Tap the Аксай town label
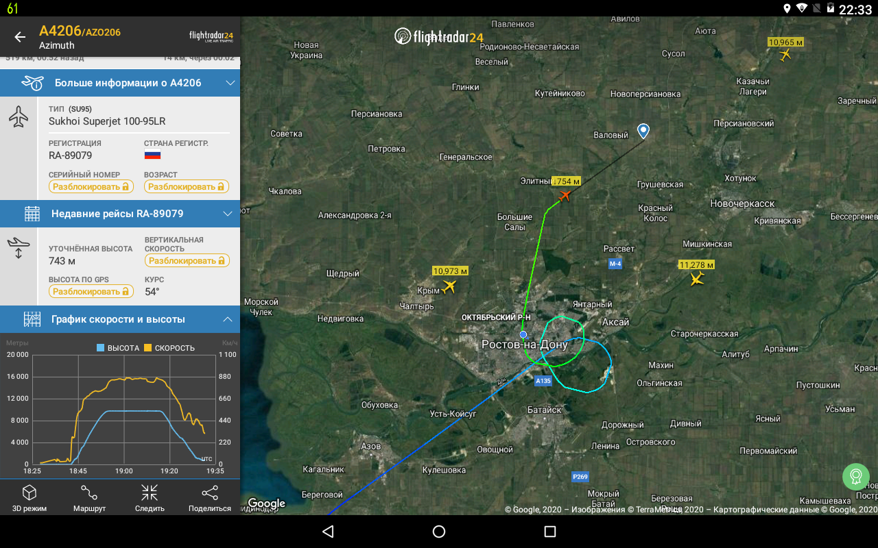Image resolution: width=878 pixels, height=548 pixels. pyautogui.click(x=615, y=322)
